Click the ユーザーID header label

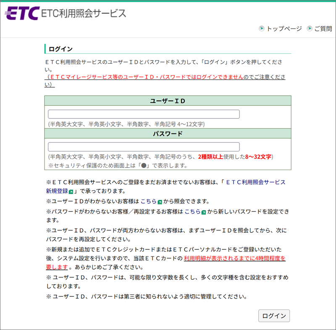pos(168,101)
